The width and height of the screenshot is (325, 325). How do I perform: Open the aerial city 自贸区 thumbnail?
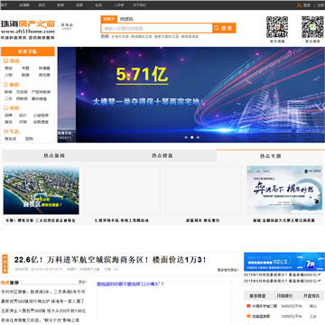click(x=42, y=190)
